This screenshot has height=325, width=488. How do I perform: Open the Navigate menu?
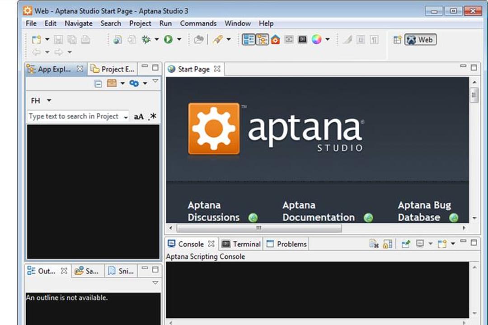click(79, 23)
